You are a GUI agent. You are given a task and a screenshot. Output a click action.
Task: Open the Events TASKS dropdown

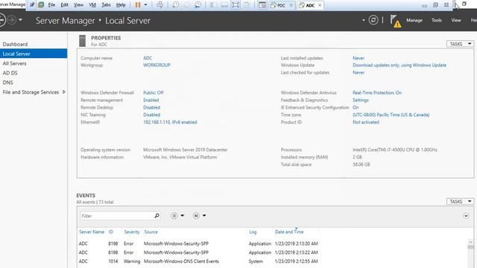click(460, 202)
